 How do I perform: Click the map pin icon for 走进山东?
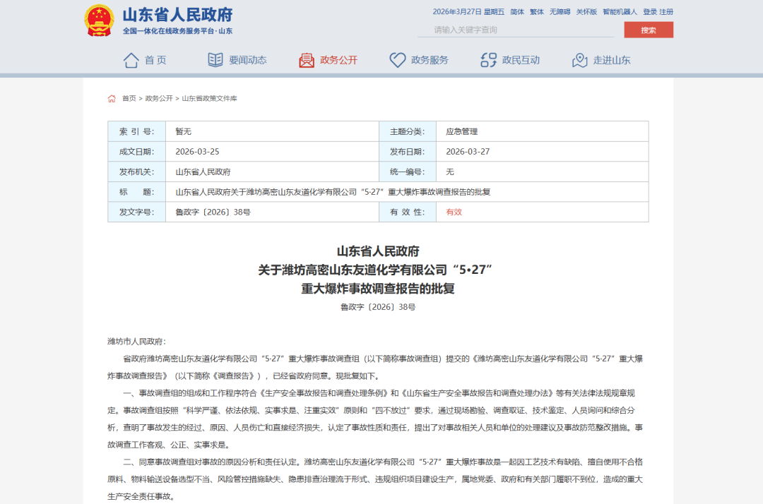point(580,60)
